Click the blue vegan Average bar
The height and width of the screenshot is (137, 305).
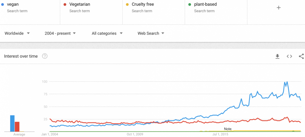[x=12, y=123]
